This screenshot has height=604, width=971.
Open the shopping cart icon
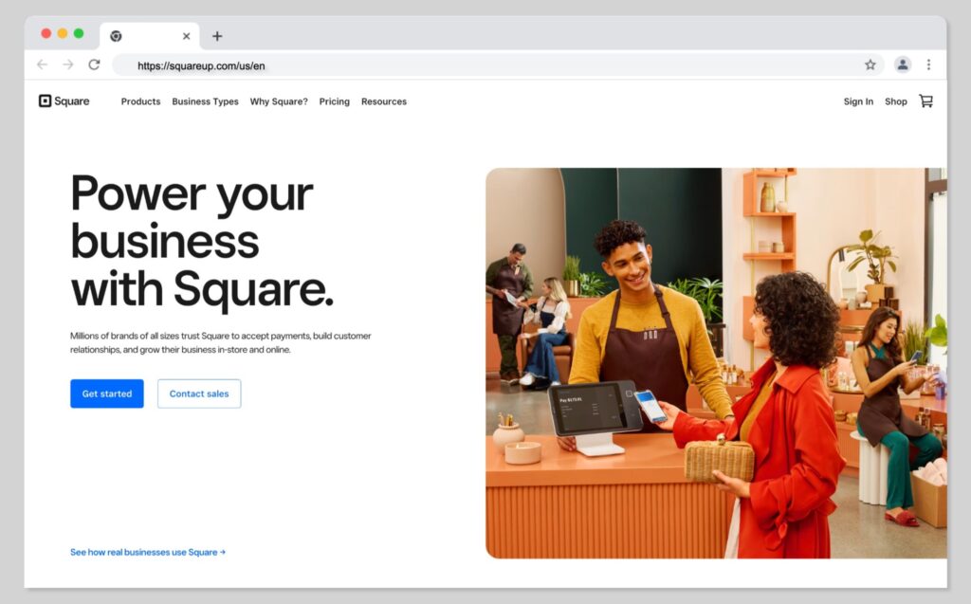pos(925,101)
